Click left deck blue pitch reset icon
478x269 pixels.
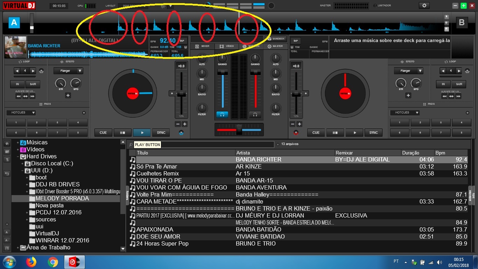click(x=181, y=133)
